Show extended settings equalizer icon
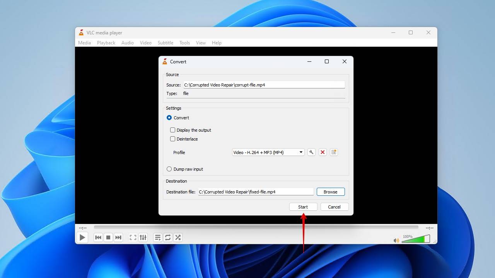This screenshot has width=495, height=278. click(x=143, y=237)
